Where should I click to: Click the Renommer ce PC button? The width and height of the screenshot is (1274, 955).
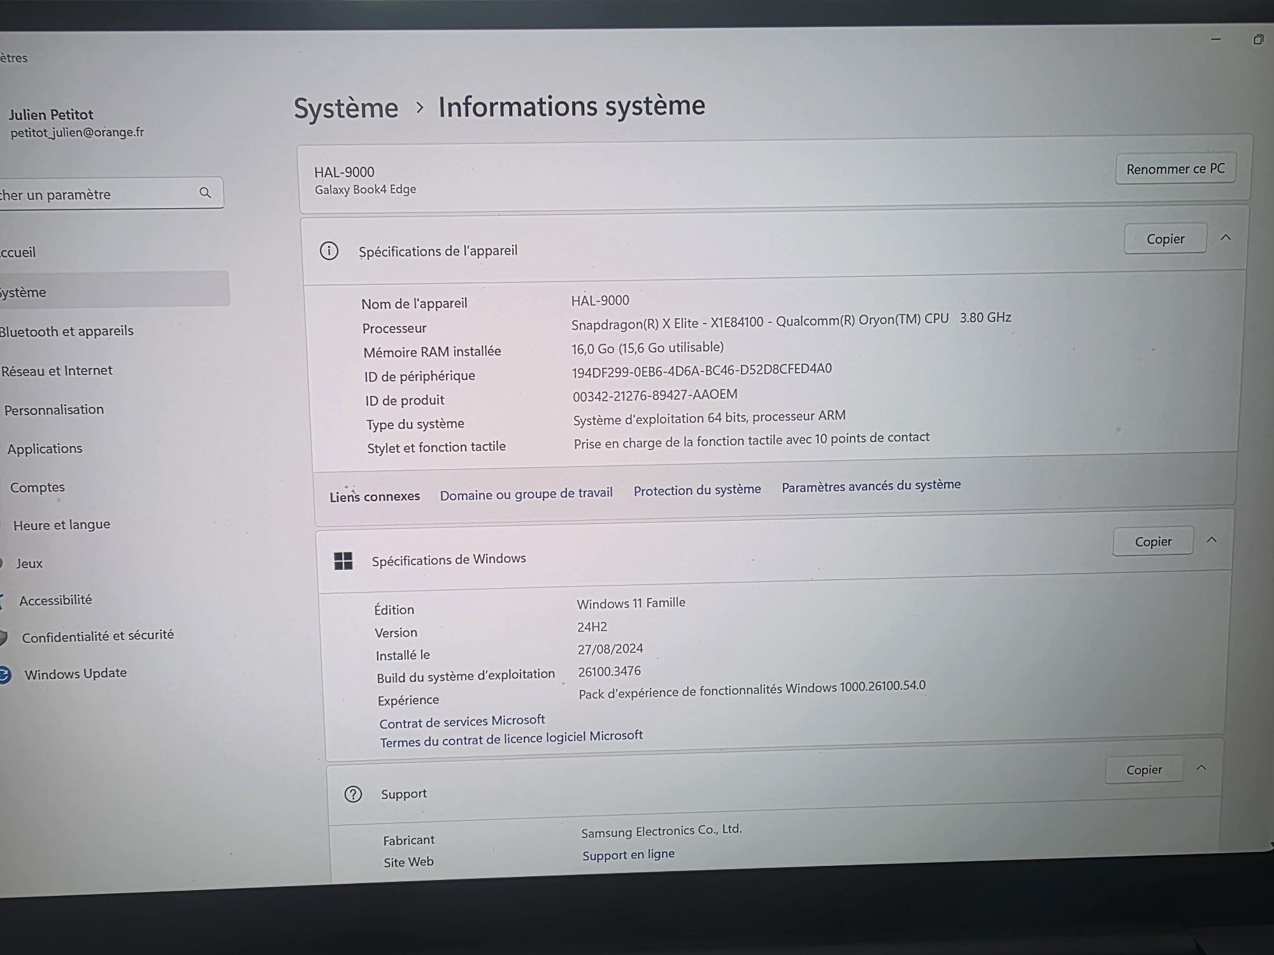[x=1175, y=169]
